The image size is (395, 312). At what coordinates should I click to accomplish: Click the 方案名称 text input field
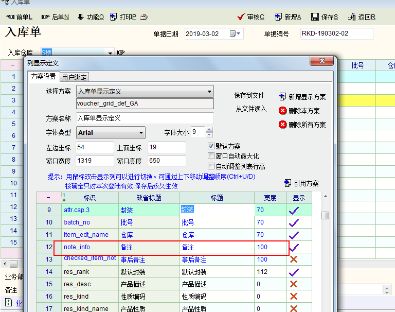[144, 118]
